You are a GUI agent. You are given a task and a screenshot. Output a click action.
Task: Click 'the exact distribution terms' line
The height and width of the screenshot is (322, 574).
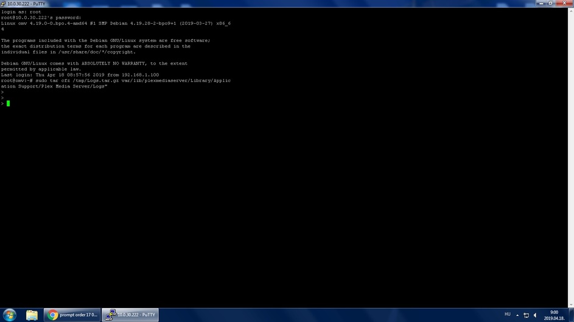coord(96,46)
